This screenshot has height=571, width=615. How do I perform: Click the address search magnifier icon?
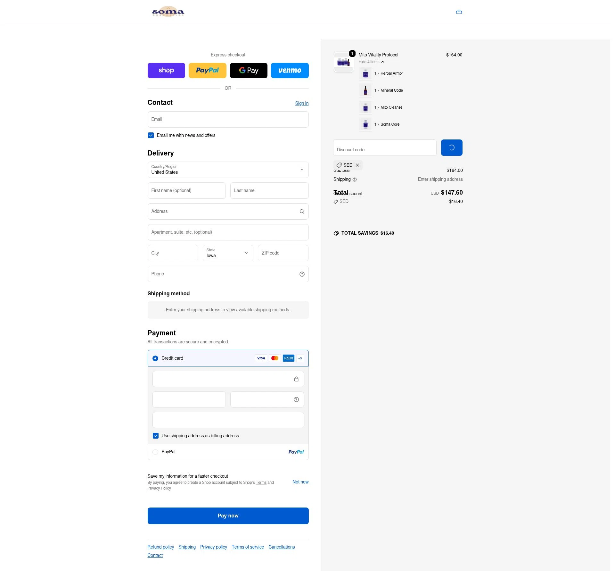pyautogui.click(x=302, y=212)
